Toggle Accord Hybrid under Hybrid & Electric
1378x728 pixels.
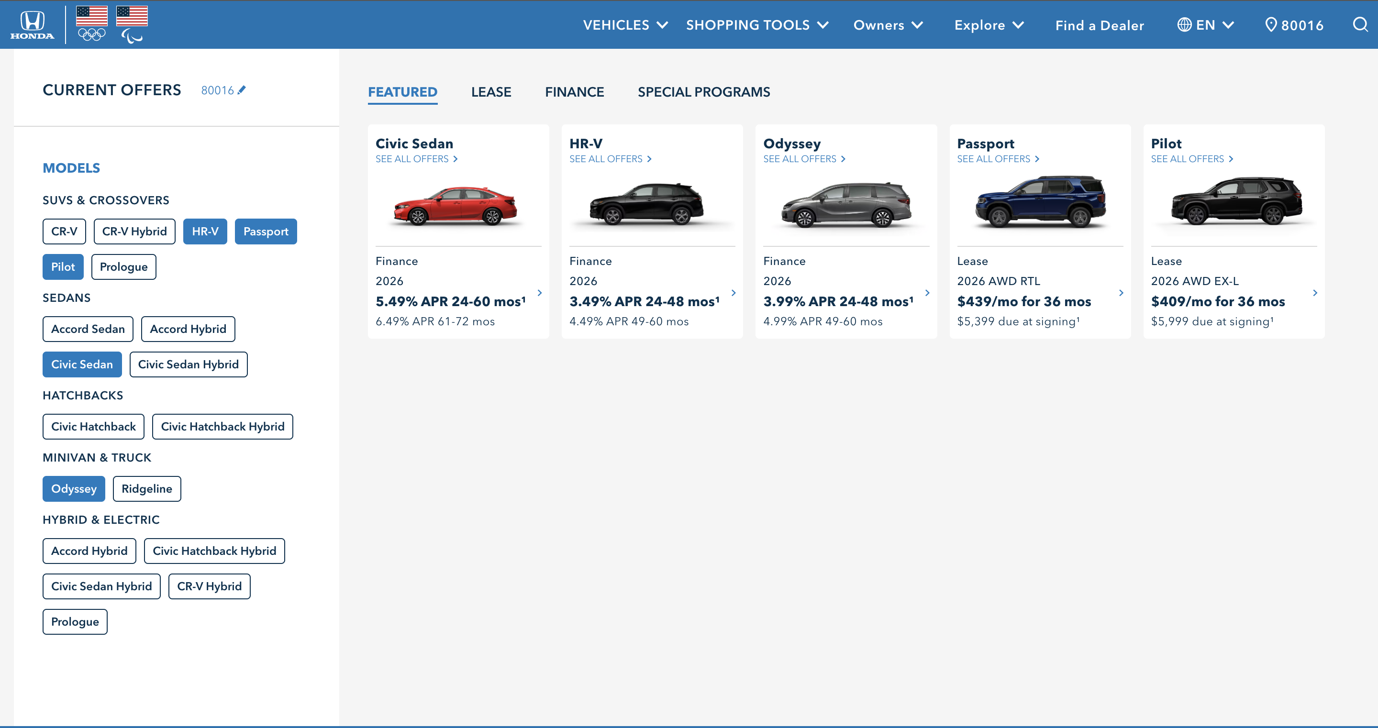pos(89,551)
